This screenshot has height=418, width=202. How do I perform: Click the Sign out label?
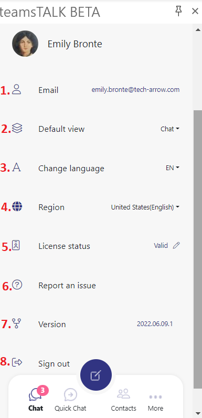click(x=54, y=363)
